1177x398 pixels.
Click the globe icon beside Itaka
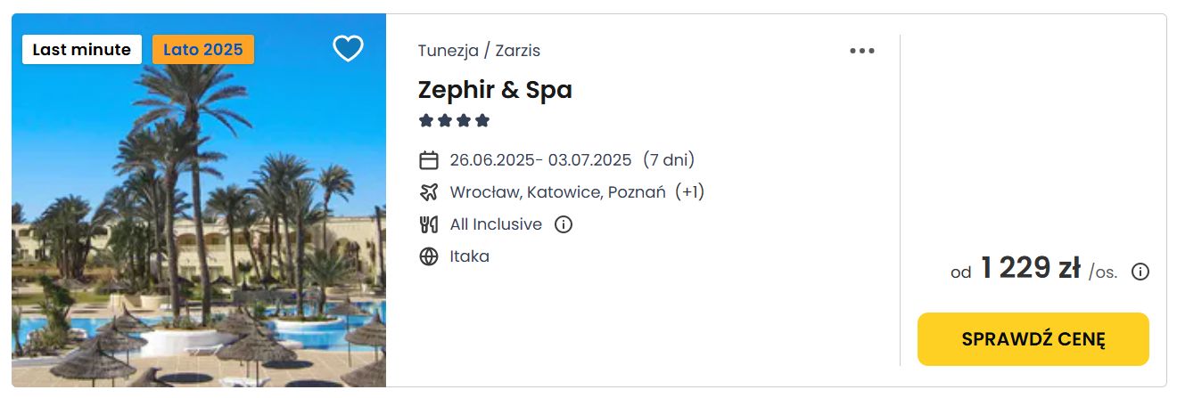tap(429, 256)
